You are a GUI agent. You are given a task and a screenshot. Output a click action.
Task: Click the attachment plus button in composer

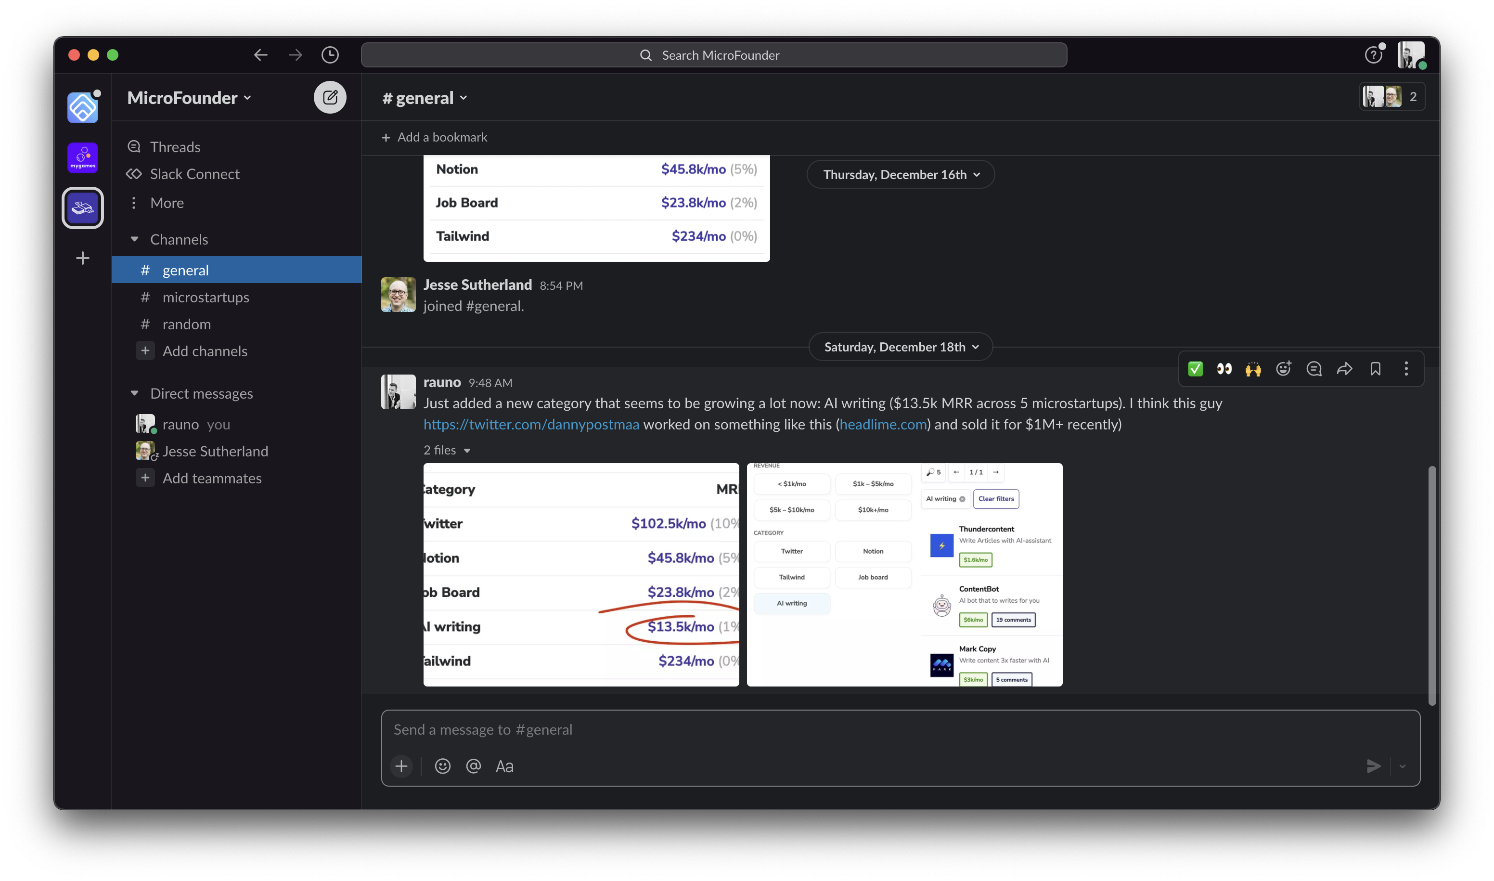[x=401, y=766]
